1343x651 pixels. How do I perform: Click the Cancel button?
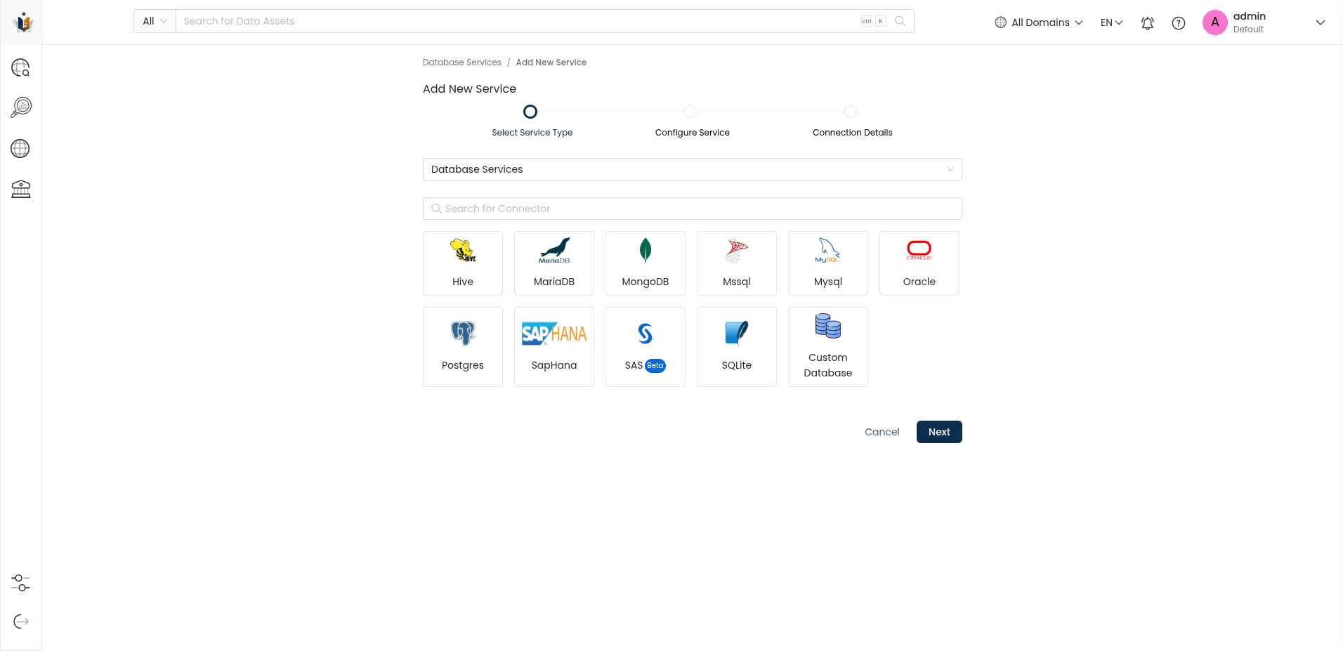pyautogui.click(x=882, y=432)
